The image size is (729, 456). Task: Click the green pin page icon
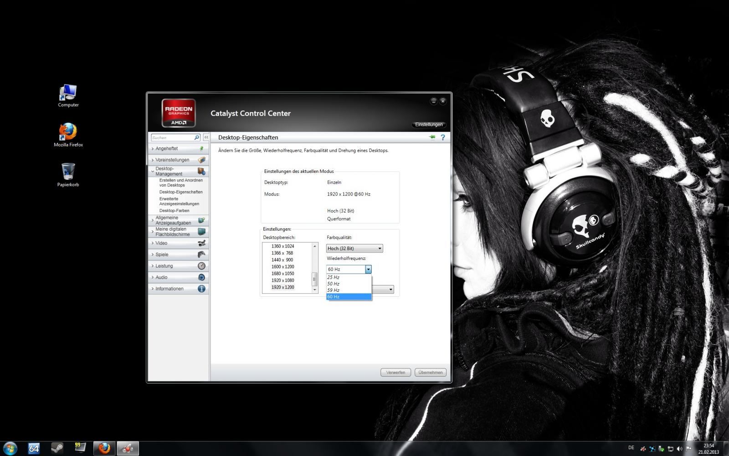coord(432,137)
